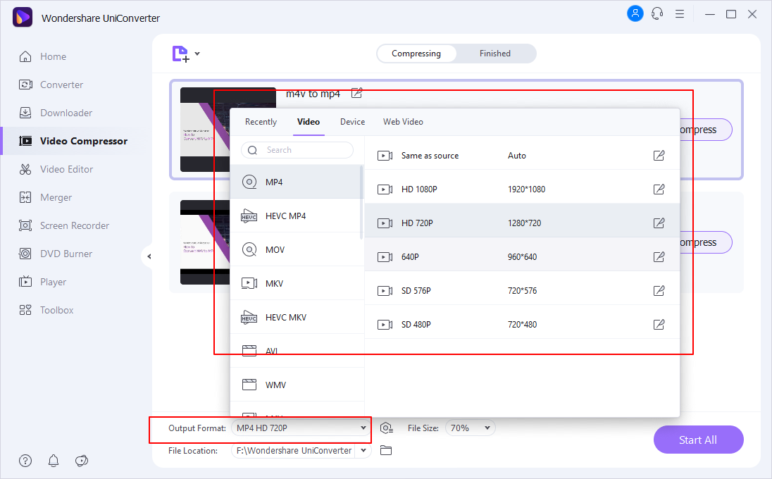772x479 pixels.
Task: Select AVI format
Action: tap(296, 351)
